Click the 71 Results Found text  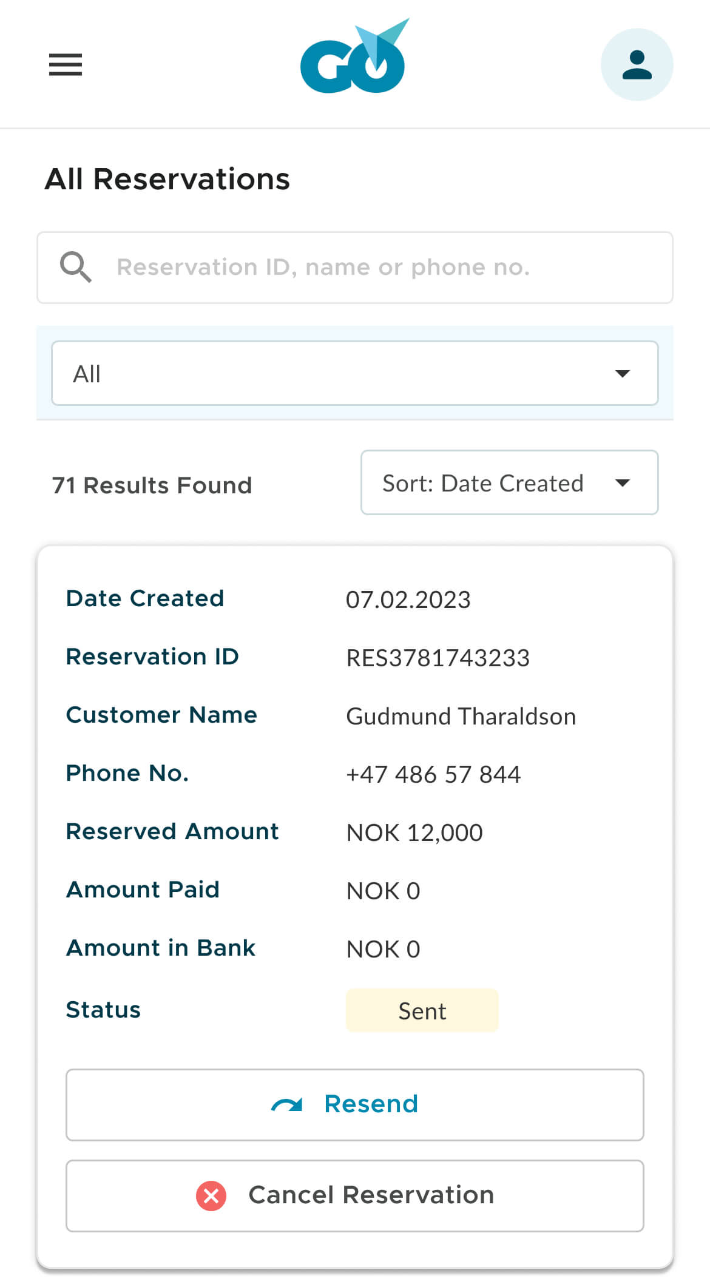152,485
